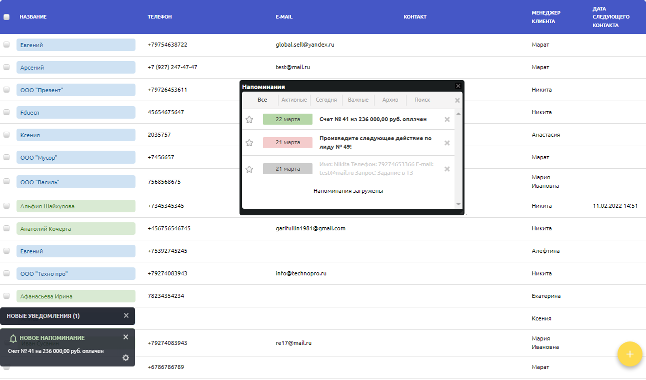The width and height of the screenshot is (646, 380).
Task: Click the bell icon in new reminder
Action: point(13,338)
